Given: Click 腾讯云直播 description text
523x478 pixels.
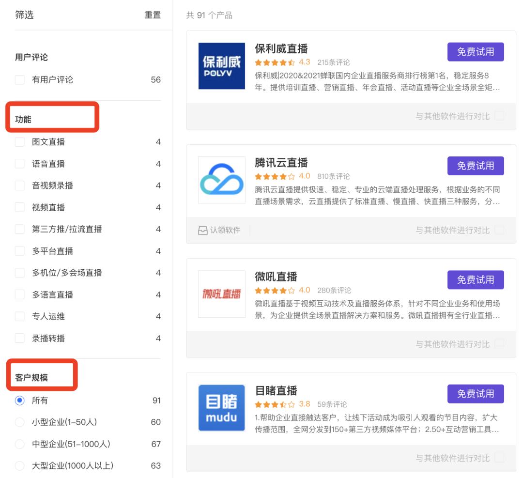Looking at the screenshot, I should tap(377, 196).
